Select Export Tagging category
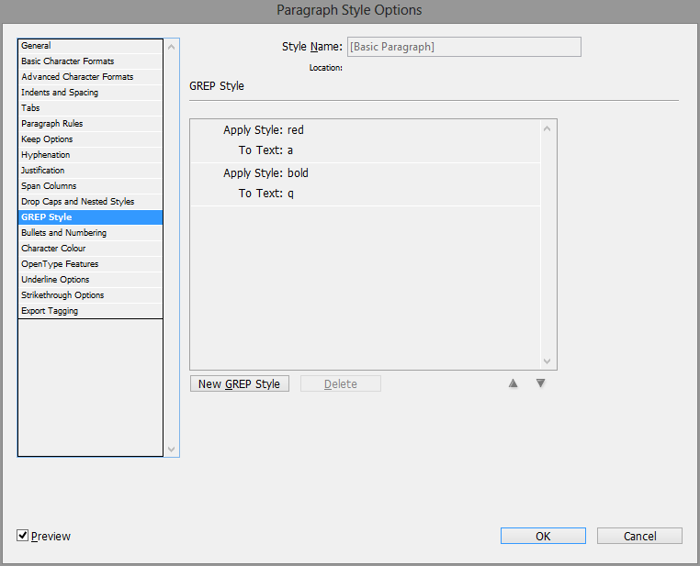The width and height of the screenshot is (700, 566). click(90, 311)
